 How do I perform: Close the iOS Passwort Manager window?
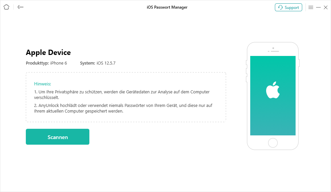pyautogui.click(x=326, y=7)
